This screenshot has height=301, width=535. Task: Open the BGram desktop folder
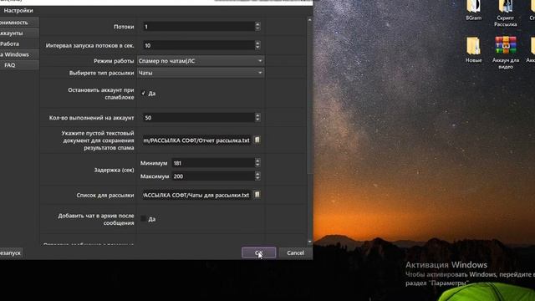(x=474, y=9)
